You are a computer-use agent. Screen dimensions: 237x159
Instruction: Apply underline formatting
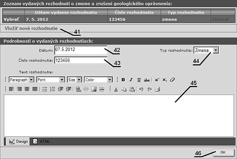(x=139, y=80)
